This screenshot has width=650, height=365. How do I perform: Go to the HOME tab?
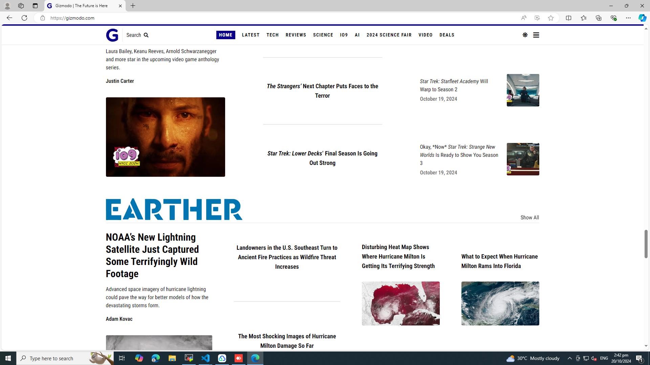(225, 35)
